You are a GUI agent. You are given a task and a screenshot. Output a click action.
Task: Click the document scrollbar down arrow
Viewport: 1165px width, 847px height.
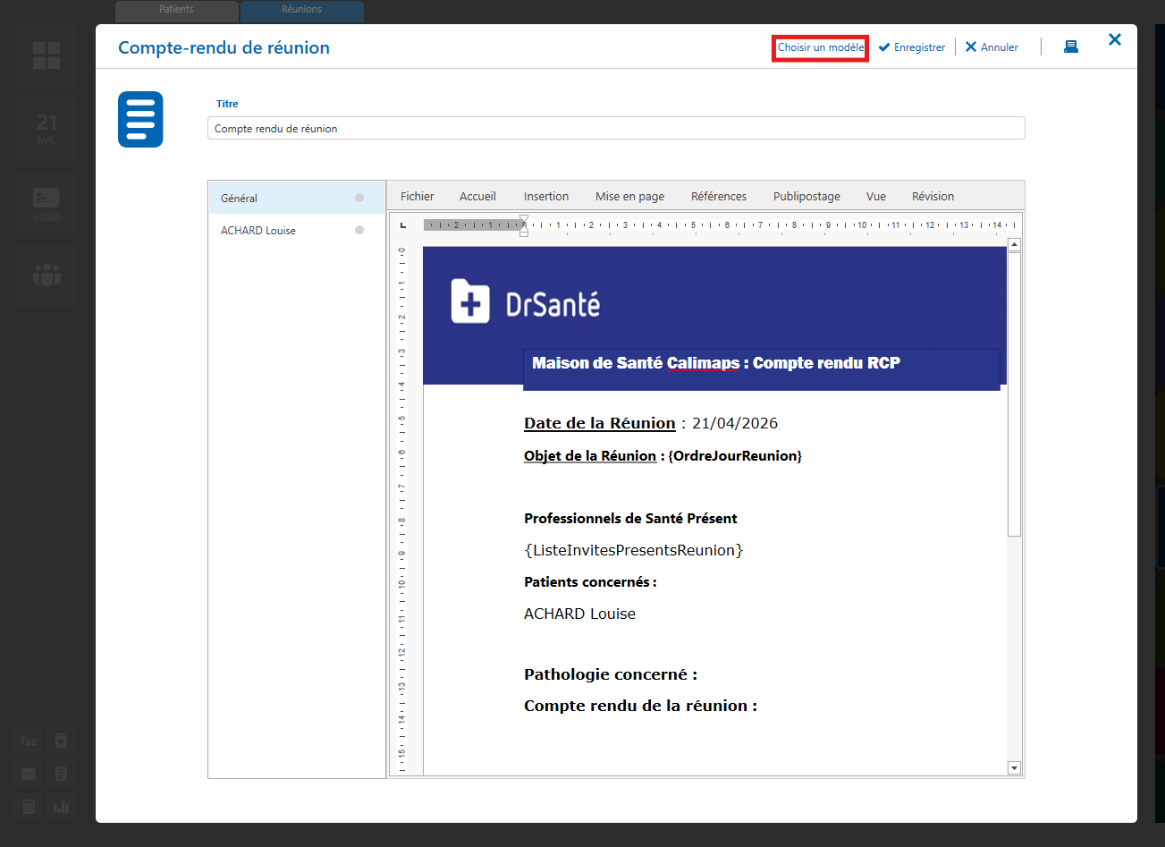click(x=1014, y=767)
